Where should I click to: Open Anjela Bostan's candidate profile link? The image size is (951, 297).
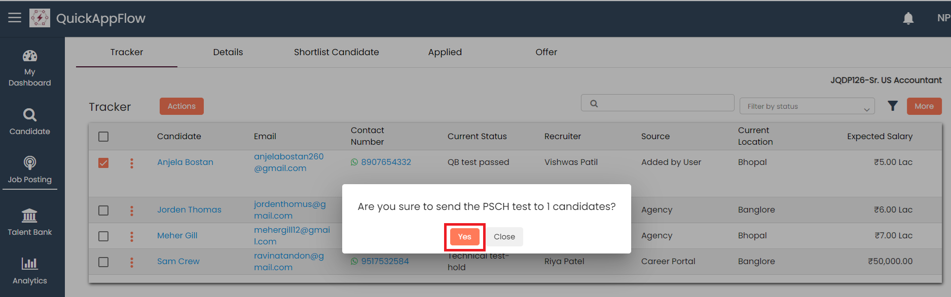[x=185, y=162]
